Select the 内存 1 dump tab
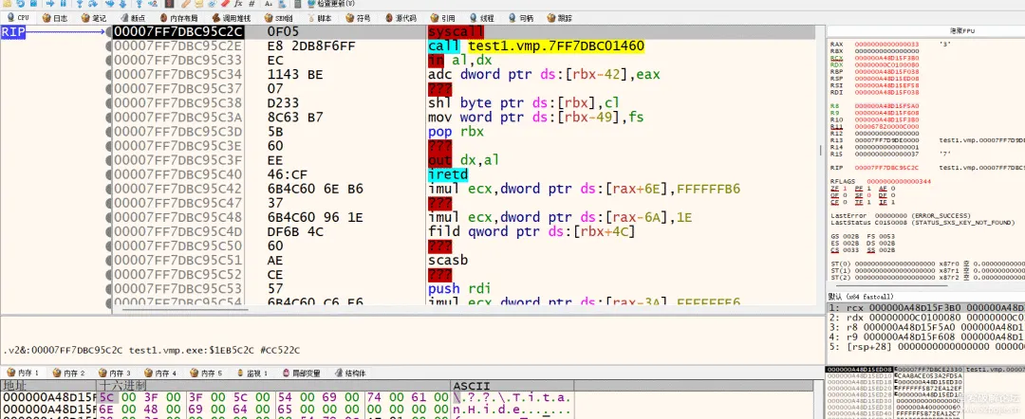 (x=22, y=373)
